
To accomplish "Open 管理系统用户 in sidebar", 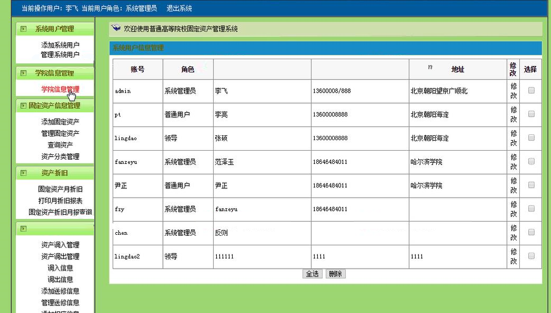I will tap(60, 54).
